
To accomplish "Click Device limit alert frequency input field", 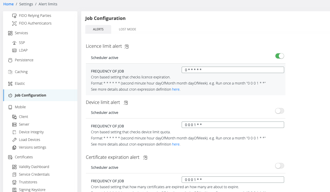I will (x=233, y=125).
